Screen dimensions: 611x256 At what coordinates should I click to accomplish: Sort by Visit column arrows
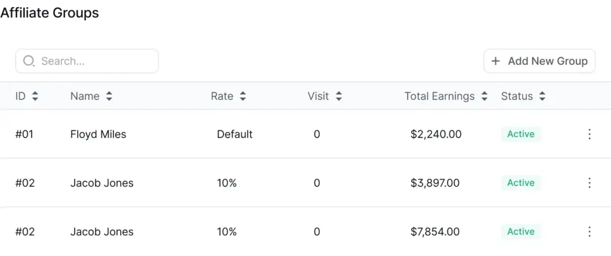[x=339, y=96]
